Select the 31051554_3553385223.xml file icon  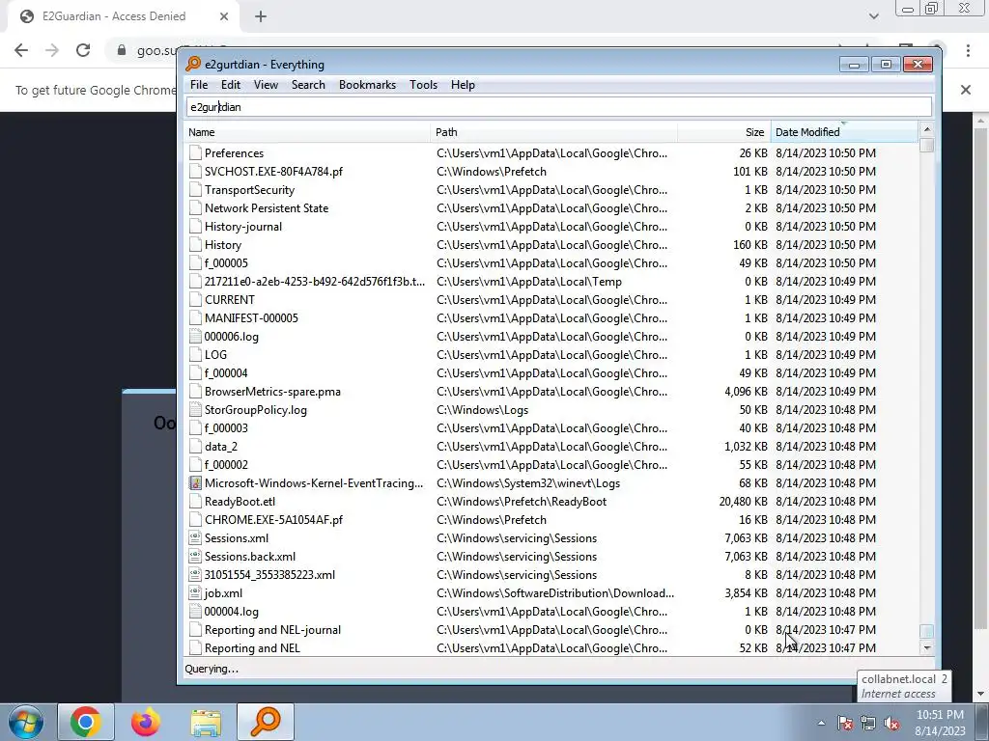pos(195,575)
